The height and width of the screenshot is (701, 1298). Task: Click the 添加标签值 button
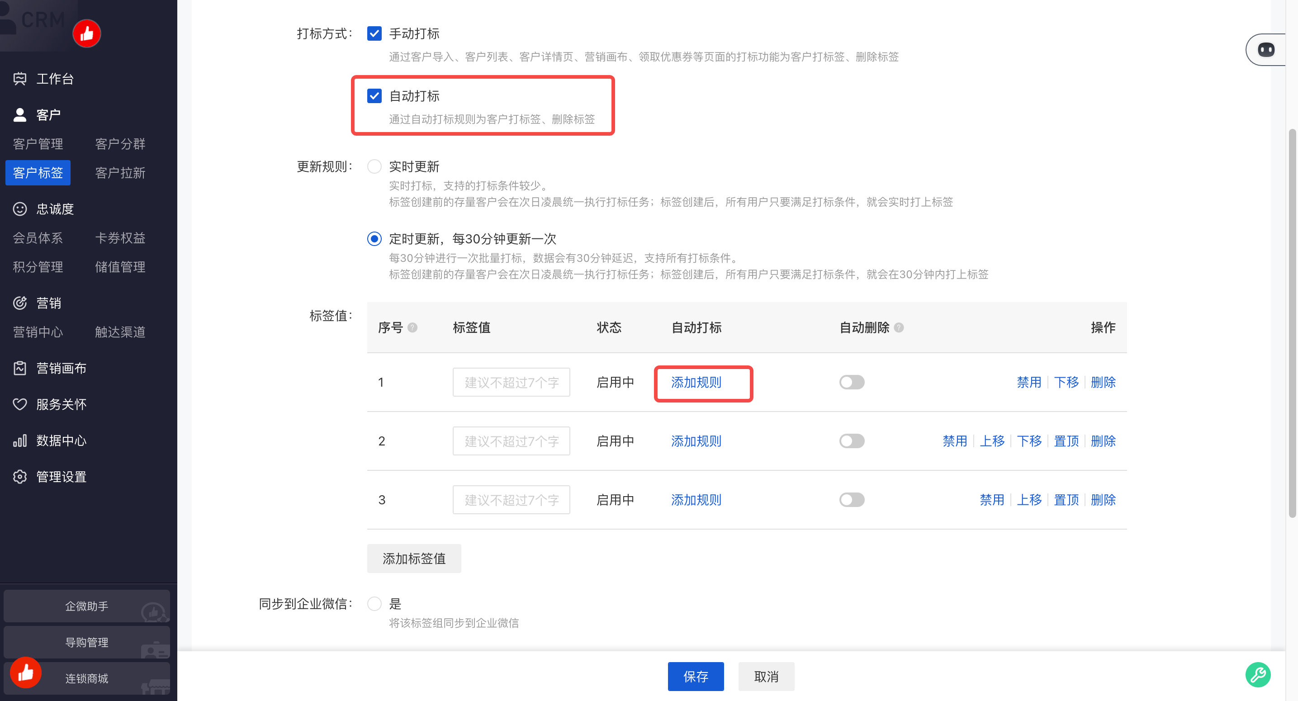click(x=414, y=559)
